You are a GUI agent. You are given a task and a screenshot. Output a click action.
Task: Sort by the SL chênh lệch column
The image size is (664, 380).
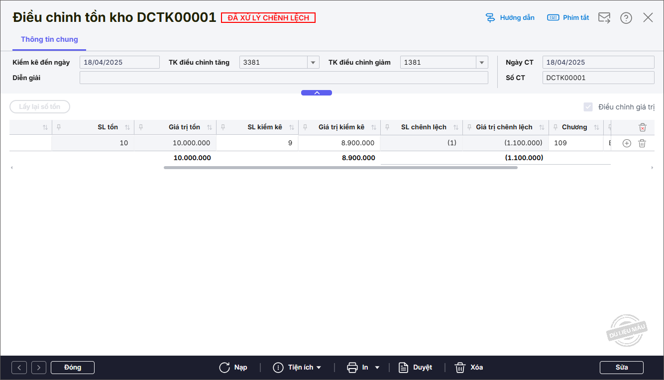[x=456, y=127]
